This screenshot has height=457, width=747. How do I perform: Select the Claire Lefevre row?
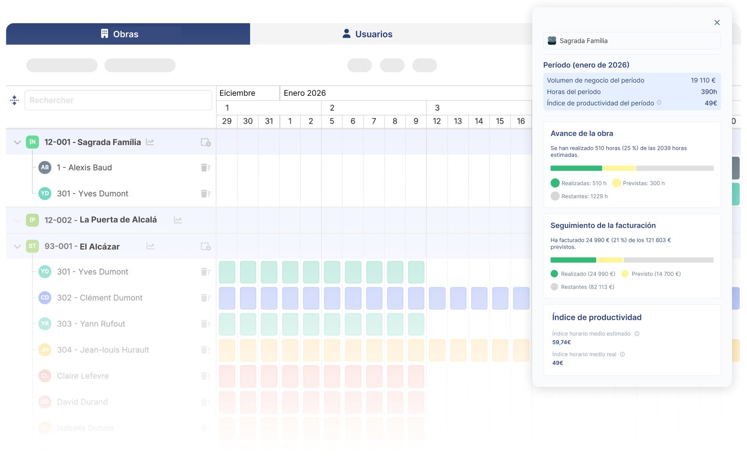tap(111, 376)
